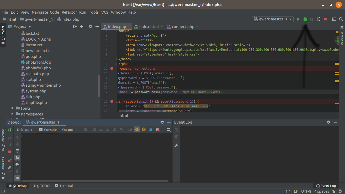This screenshot has width=345, height=194.
Task: Open Event Log wrench settings
Action: pos(176,145)
